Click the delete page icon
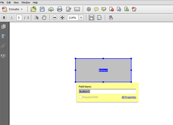The height and width of the screenshot is (125, 173). pos(111,9)
